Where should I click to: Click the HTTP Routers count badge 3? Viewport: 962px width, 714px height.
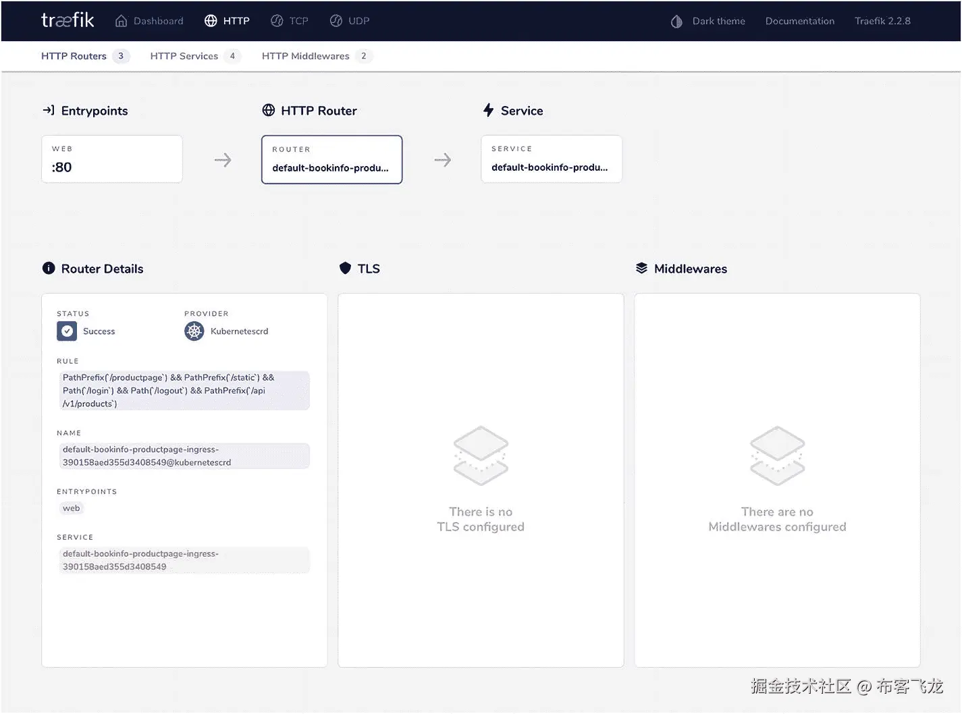pos(121,56)
